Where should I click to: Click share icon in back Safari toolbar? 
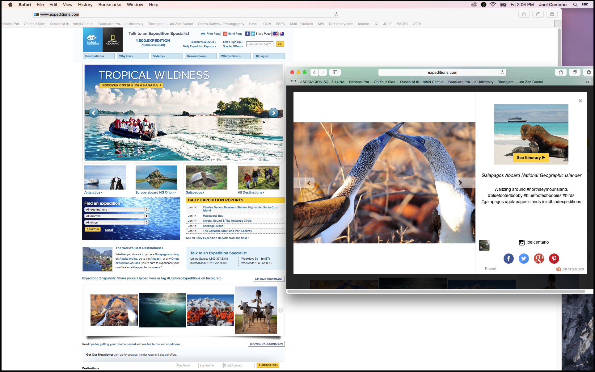coord(524,14)
